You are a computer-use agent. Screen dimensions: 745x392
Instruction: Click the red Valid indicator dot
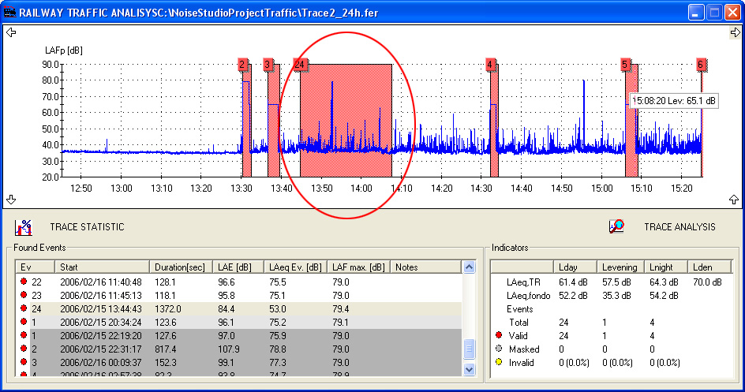(499, 335)
